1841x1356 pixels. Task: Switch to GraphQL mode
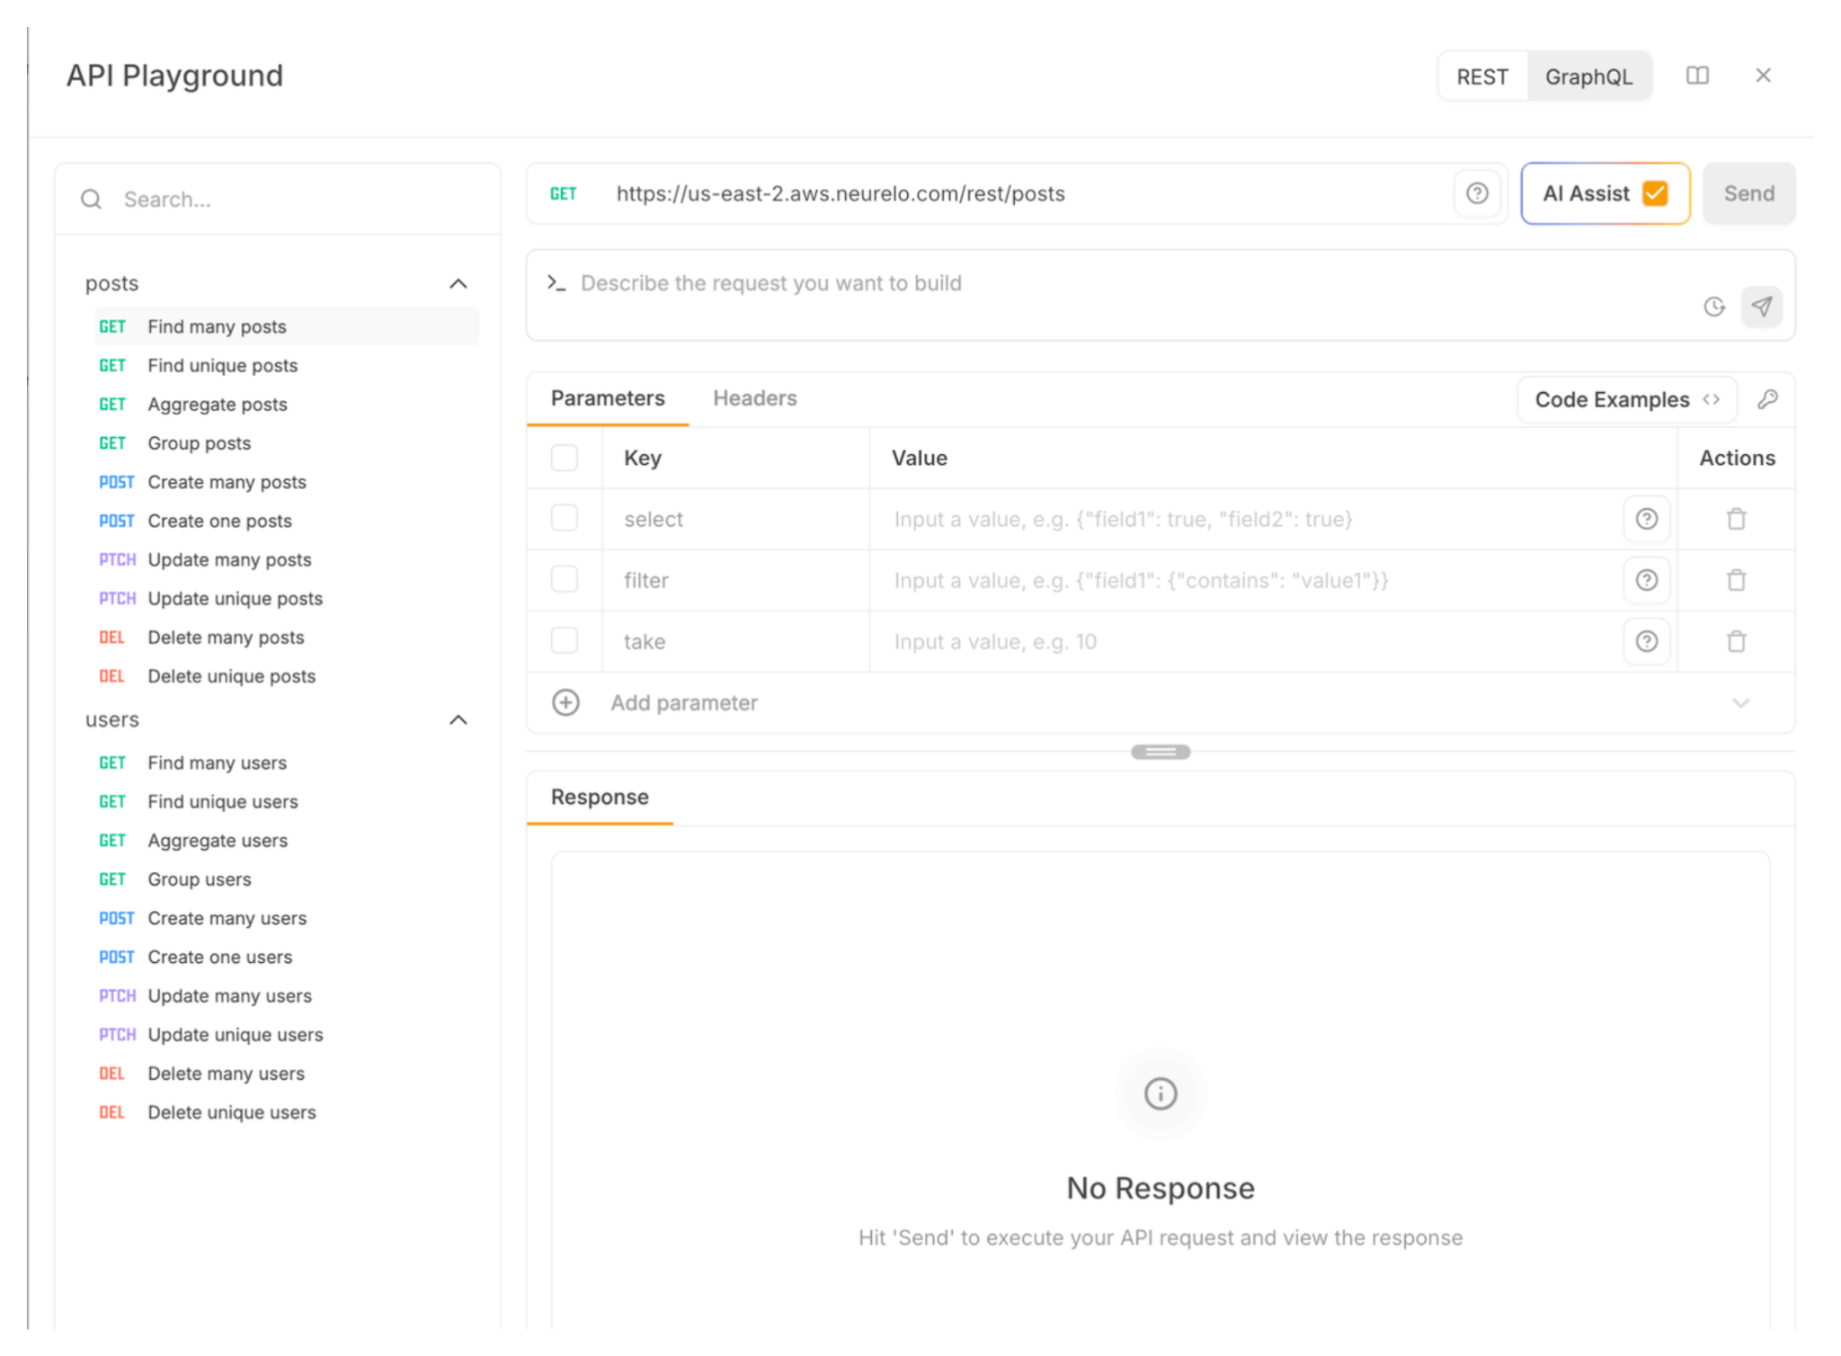point(1588,77)
